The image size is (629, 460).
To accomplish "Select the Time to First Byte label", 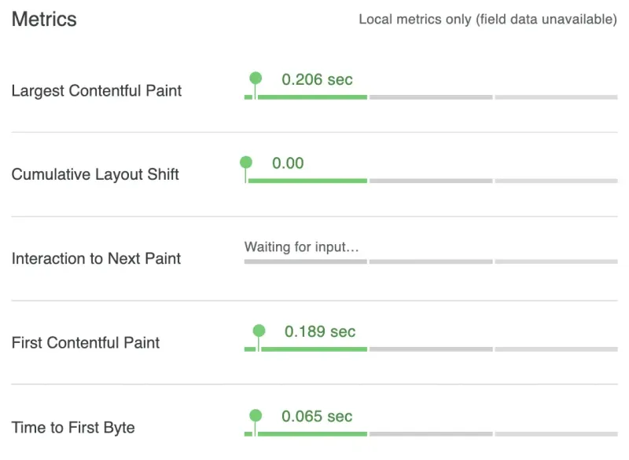I will (73, 428).
